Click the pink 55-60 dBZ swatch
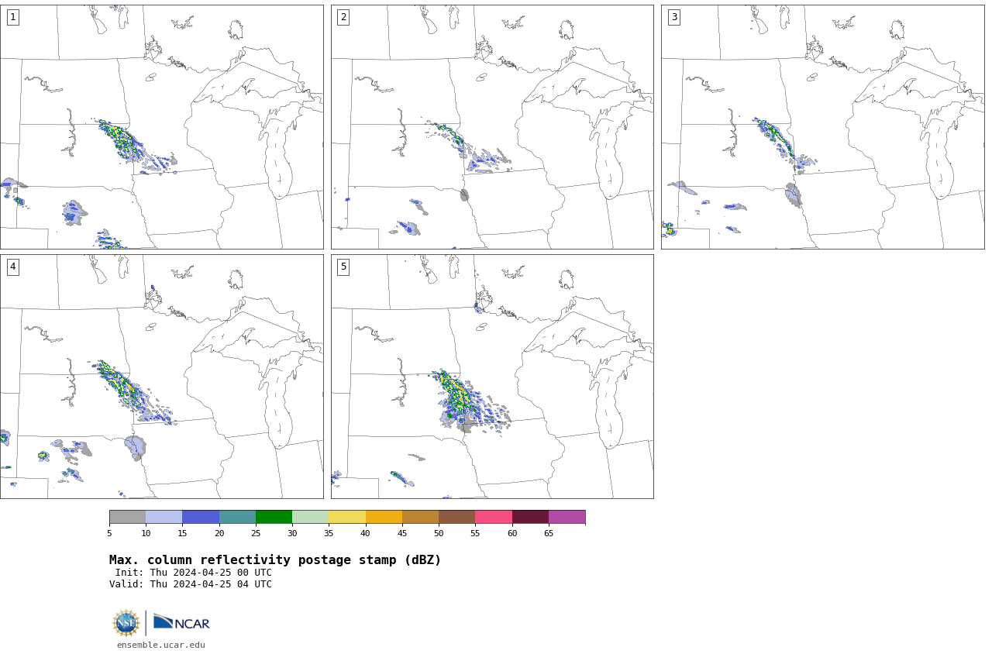Screen dimensions: 992x654 click(x=494, y=517)
